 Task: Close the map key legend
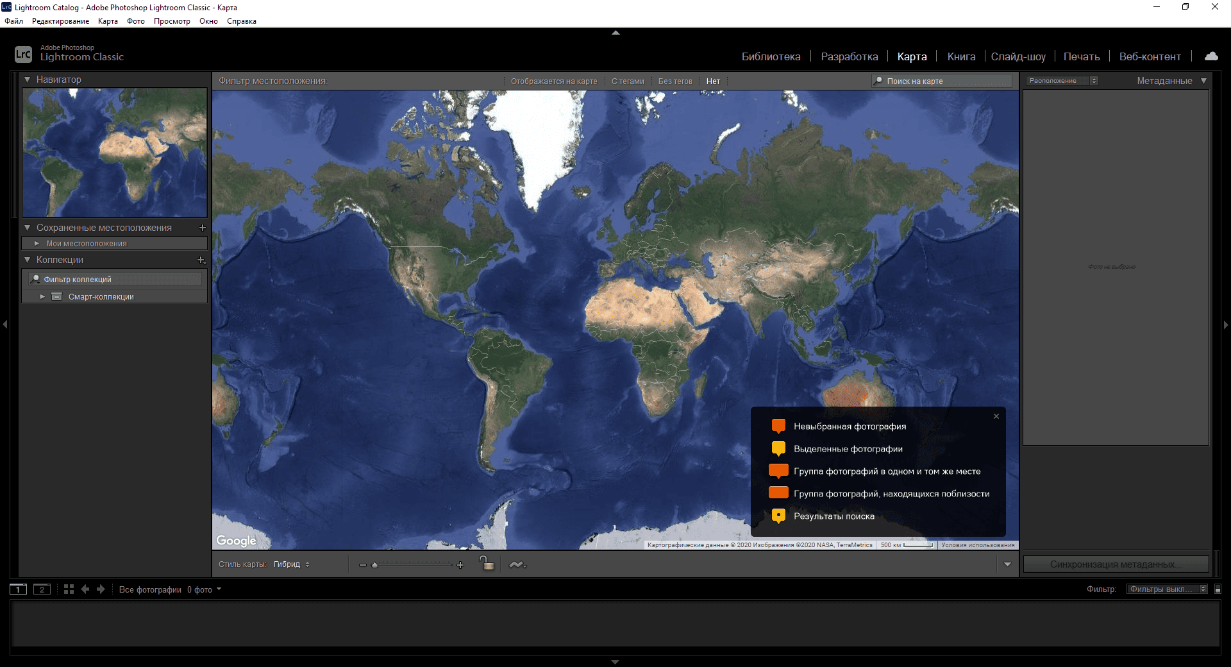996,416
